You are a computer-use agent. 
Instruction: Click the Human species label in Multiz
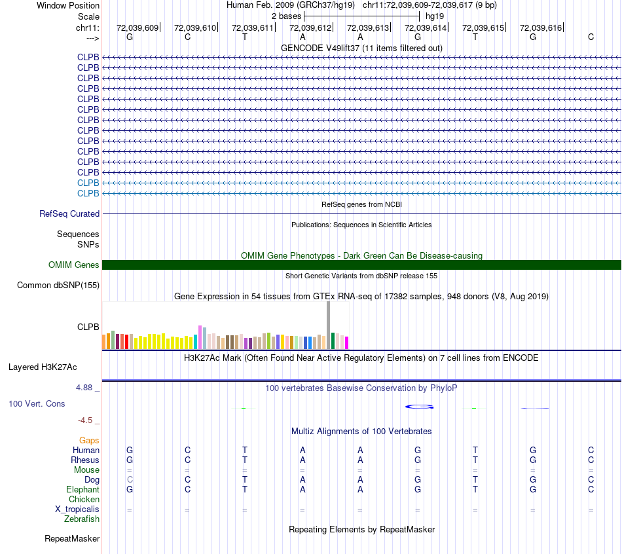[86, 450]
